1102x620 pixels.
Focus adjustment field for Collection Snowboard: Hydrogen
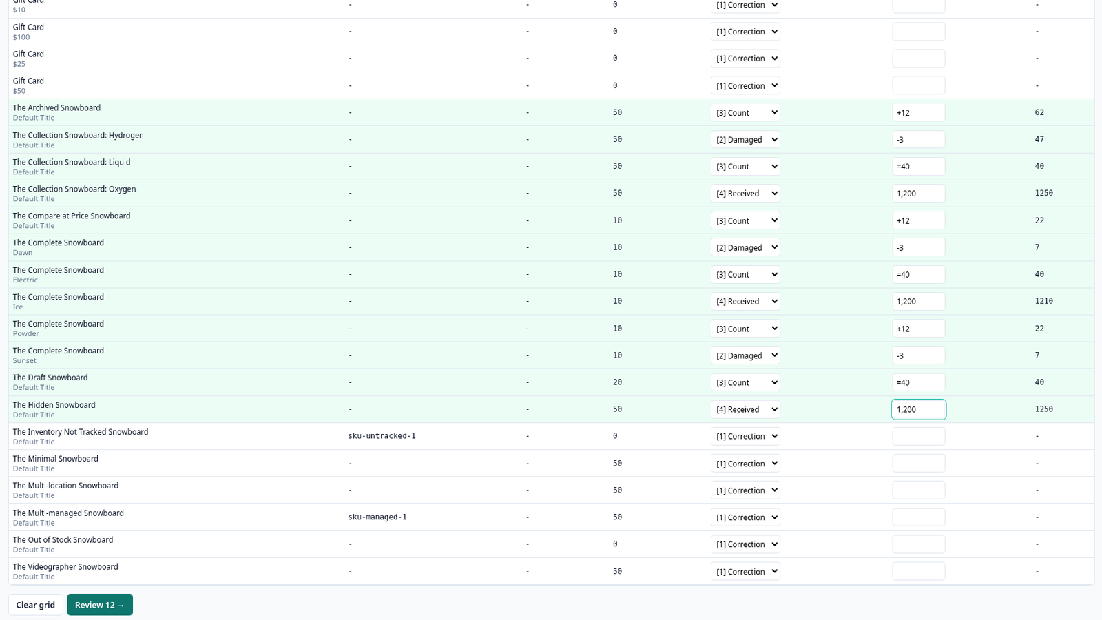point(919,139)
